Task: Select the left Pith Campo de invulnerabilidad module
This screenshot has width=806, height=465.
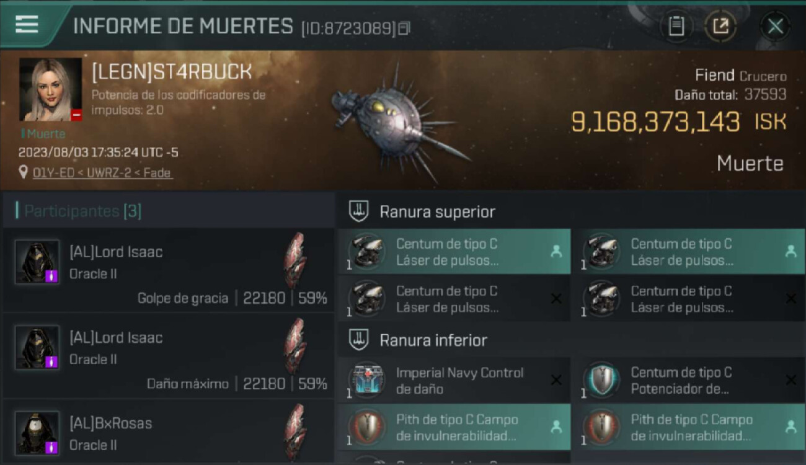Action: [x=454, y=428]
